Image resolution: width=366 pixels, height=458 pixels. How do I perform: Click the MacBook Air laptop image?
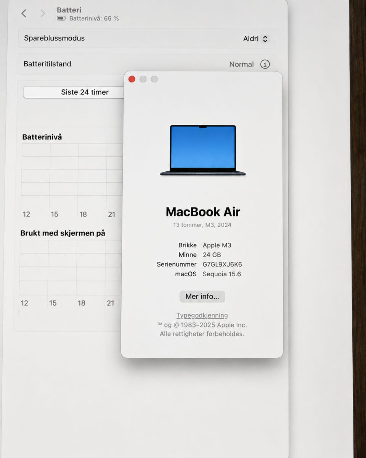(x=203, y=150)
